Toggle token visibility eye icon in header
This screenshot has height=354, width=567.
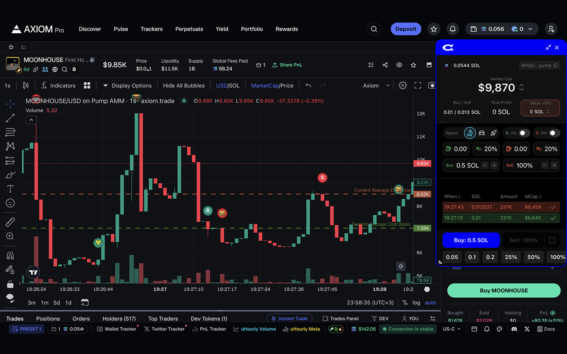pyautogui.click(x=399, y=65)
